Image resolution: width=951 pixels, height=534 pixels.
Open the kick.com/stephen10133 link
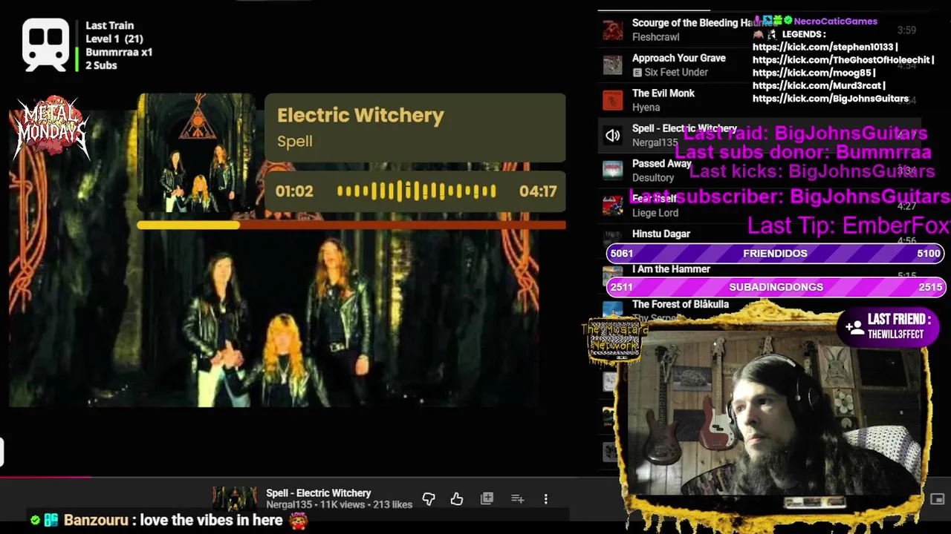click(x=825, y=47)
